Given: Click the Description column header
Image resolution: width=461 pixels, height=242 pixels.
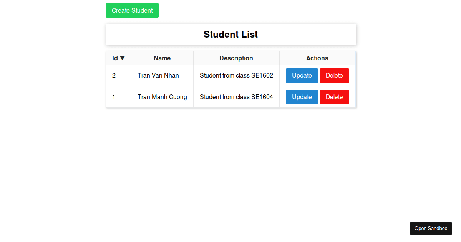Looking at the screenshot, I should pos(236,58).
